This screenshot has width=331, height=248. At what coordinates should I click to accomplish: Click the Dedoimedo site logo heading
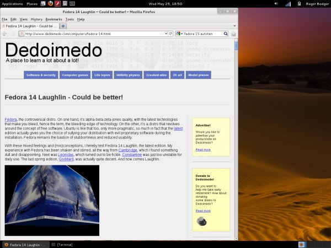pos(54,50)
